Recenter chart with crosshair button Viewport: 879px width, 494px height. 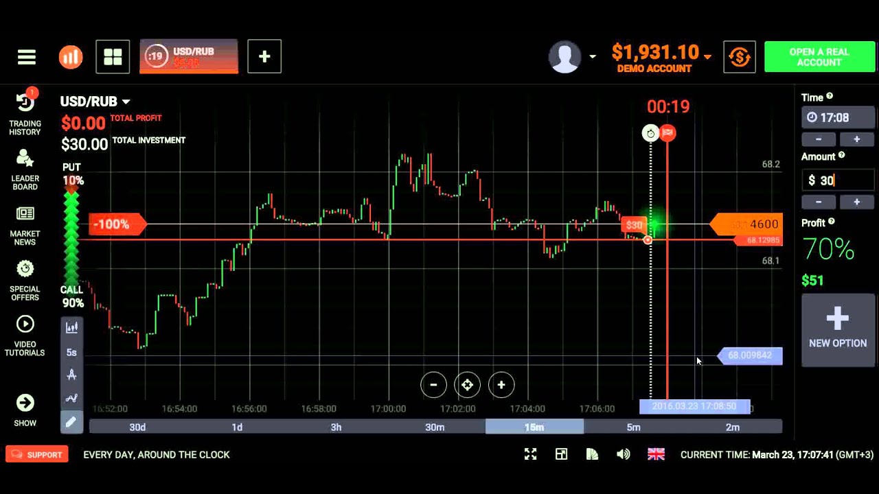pos(467,385)
